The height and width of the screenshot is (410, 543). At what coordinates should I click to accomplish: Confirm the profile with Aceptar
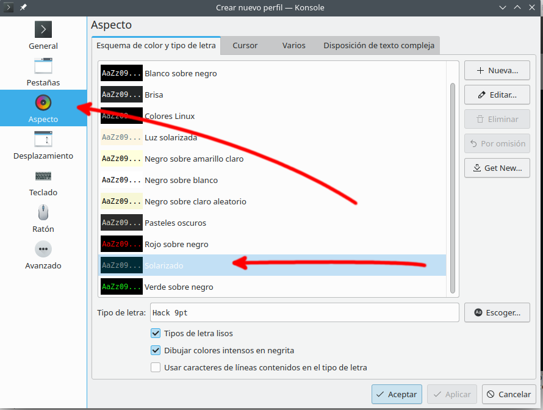tap(397, 394)
